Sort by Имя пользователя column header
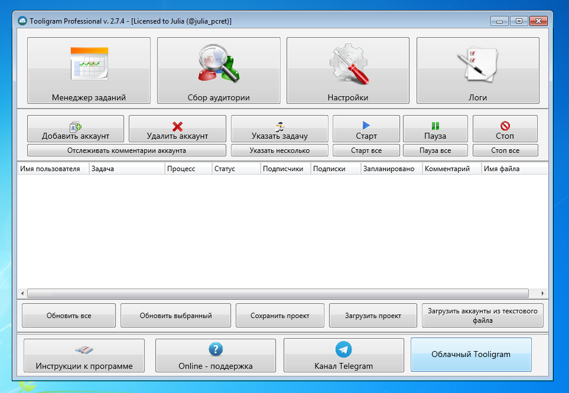This screenshot has height=393, width=569. coord(53,169)
